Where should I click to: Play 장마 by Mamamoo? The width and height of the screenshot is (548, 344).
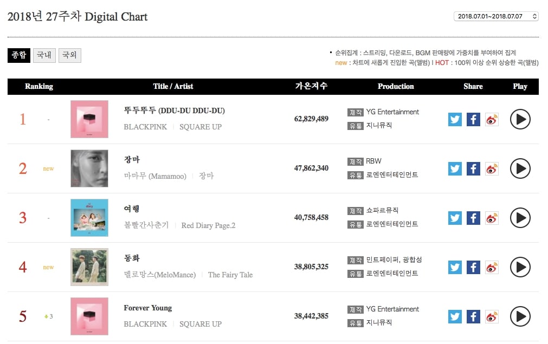520,168
